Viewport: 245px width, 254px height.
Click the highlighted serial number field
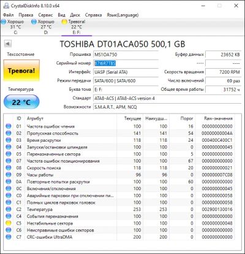click(x=126, y=63)
